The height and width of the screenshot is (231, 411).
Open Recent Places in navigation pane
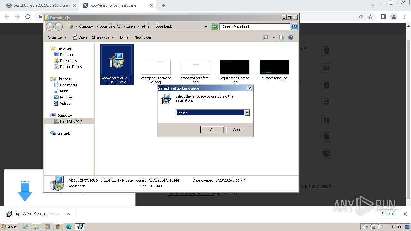tap(71, 67)
